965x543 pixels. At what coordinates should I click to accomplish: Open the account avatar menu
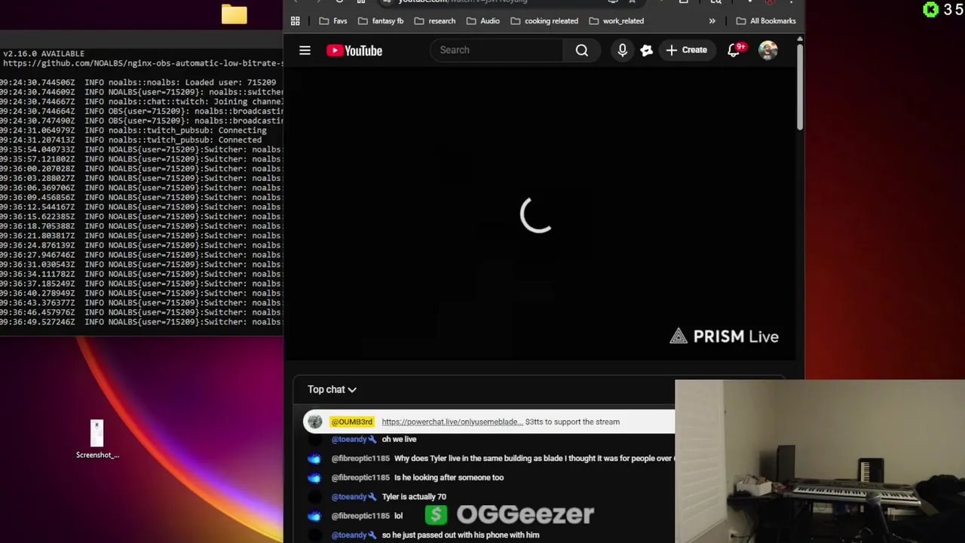click(x=768, y=51)
